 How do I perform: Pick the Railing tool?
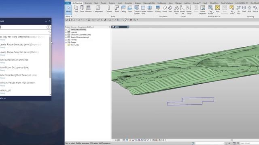158,9
